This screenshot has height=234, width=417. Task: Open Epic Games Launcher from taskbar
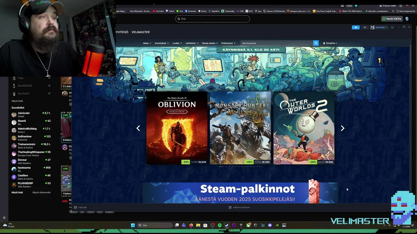coord(241,225)
